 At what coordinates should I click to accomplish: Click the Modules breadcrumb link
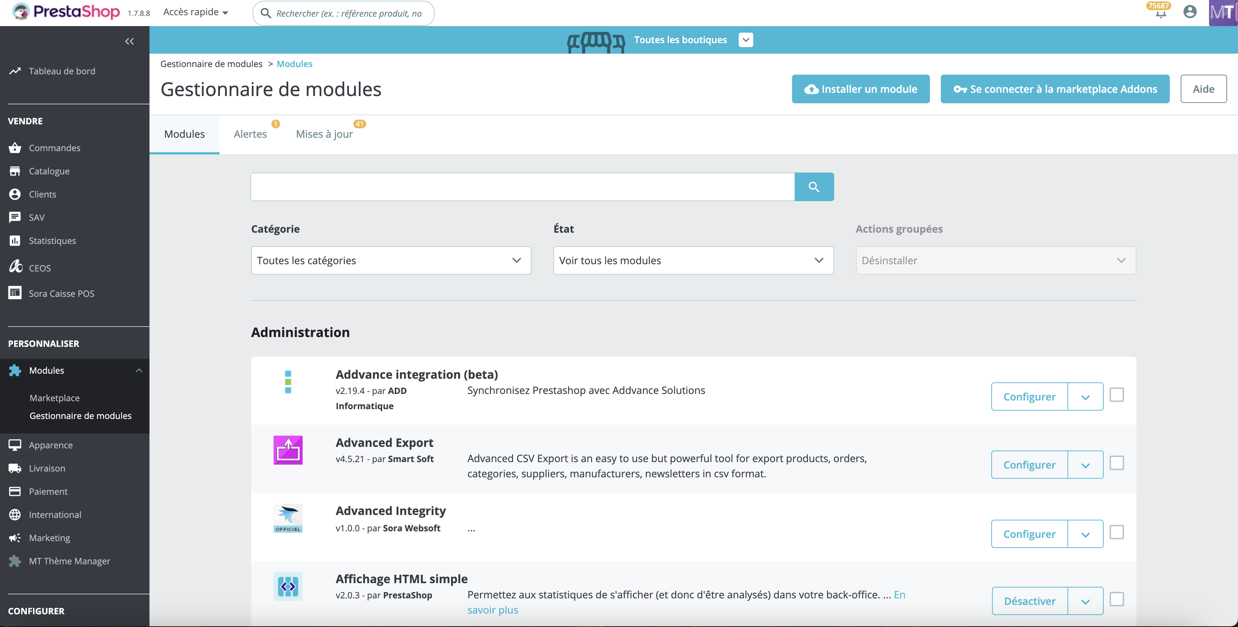coord(294,64)
